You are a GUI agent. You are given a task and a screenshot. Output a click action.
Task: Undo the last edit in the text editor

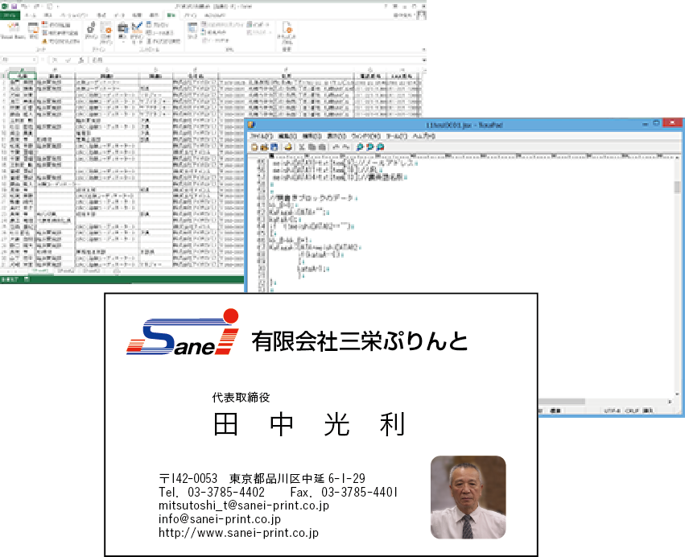pyautogui.click(x=336, y=147)
